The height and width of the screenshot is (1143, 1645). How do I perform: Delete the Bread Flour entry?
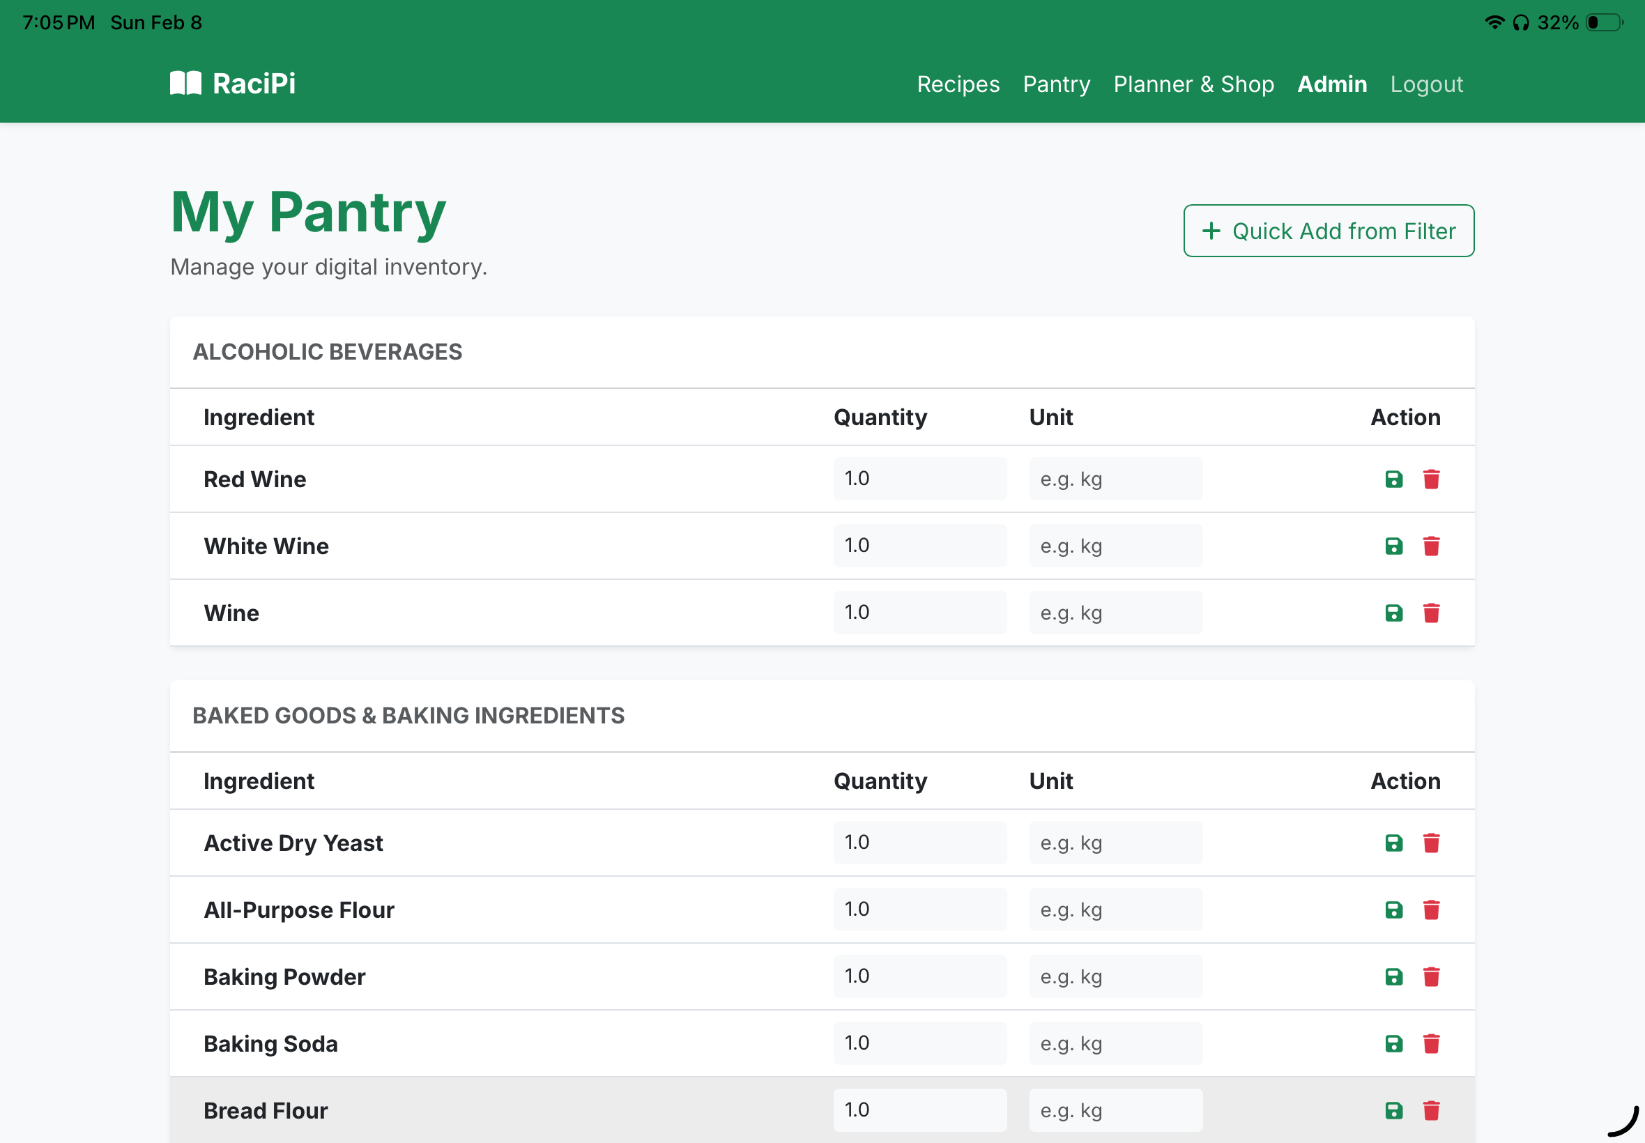pos(1431,1111)
